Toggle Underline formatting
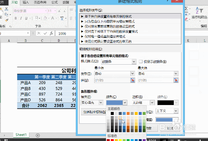Screen dimensions: 208x141 pyautogui.click(x=26, y=18)
